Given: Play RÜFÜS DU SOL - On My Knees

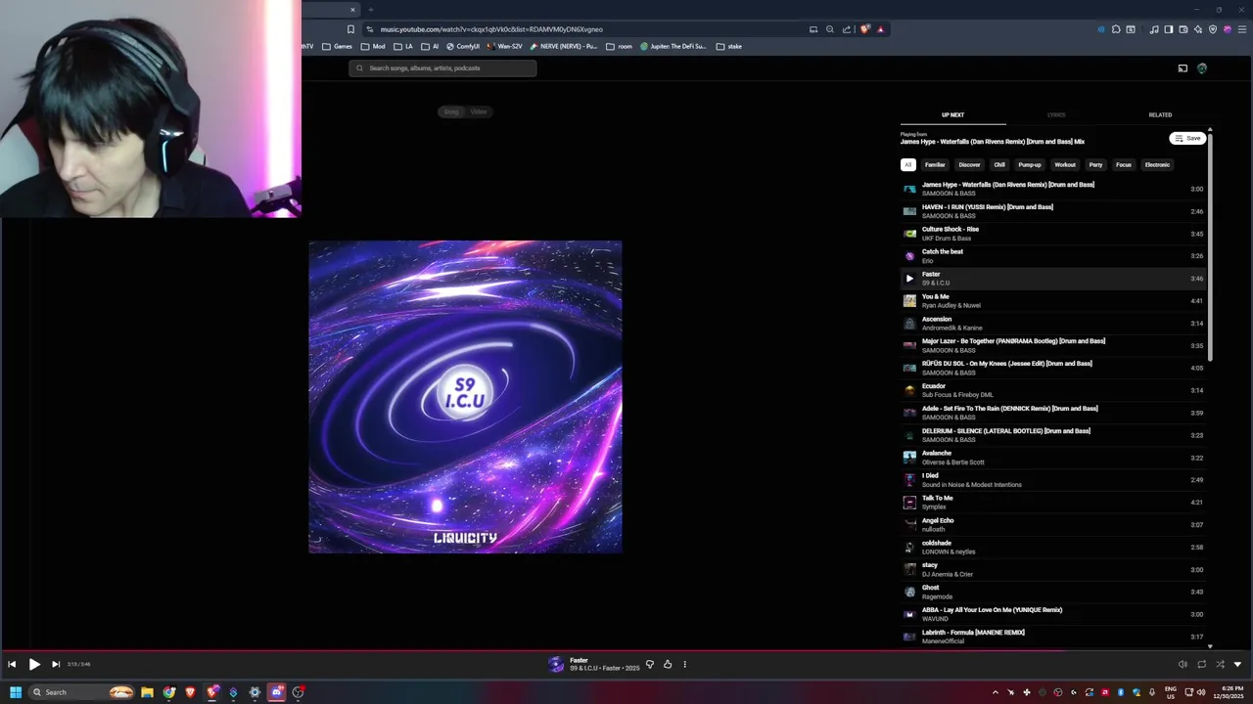Looking at the screenshot, I should [x=1053, y=368].
